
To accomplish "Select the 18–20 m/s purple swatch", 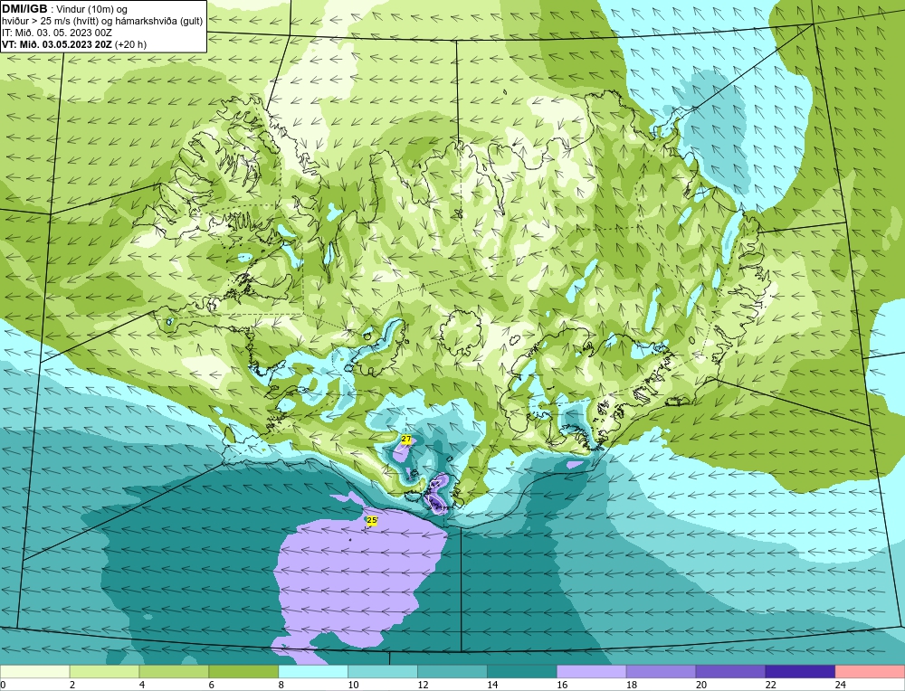I will (661, 672).
